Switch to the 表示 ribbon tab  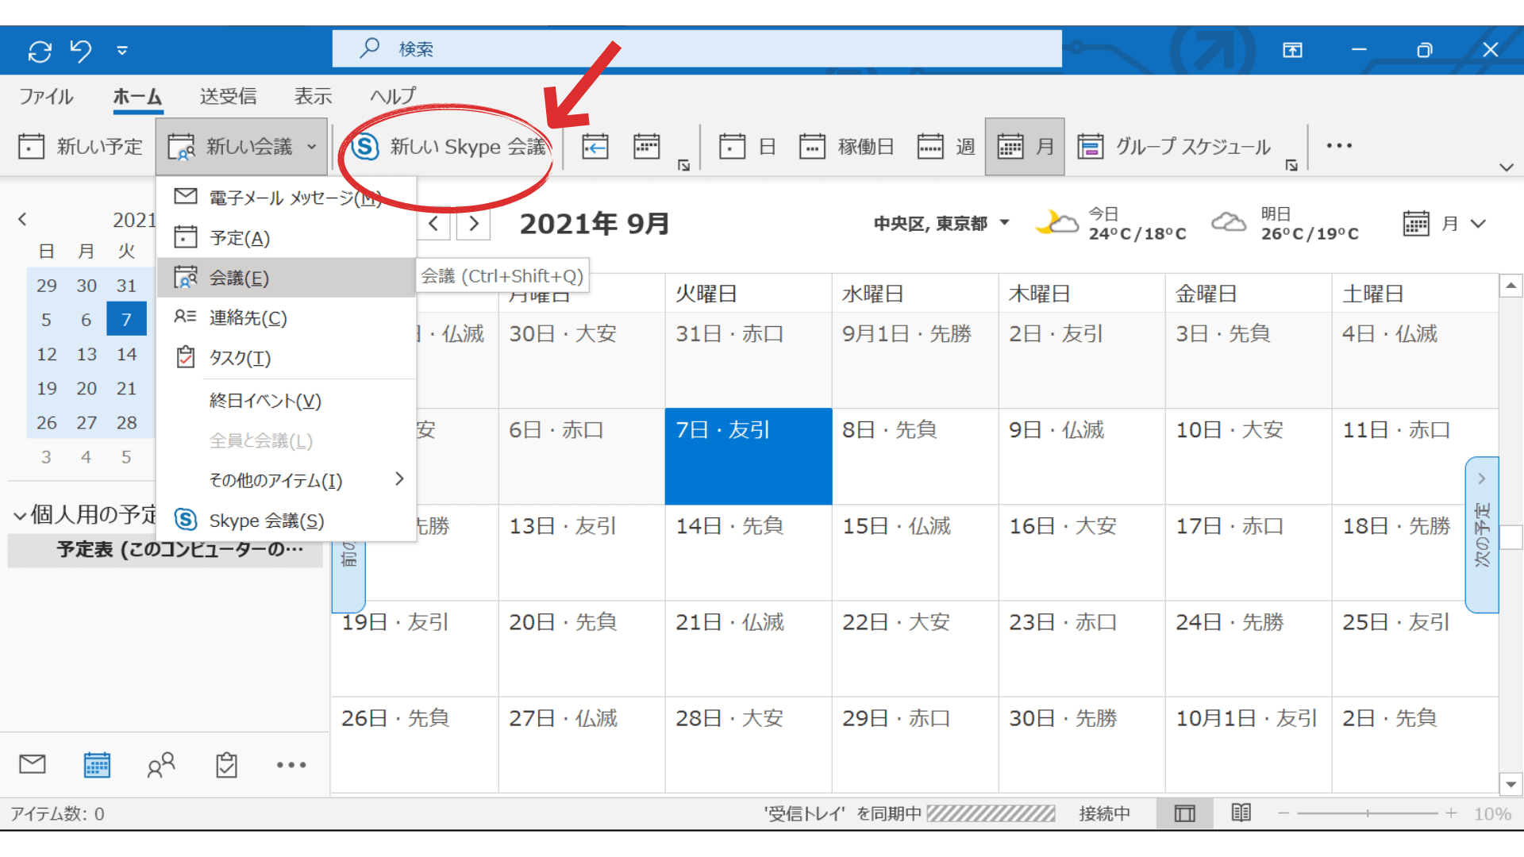pyautogui.click(x=311, y=96)
